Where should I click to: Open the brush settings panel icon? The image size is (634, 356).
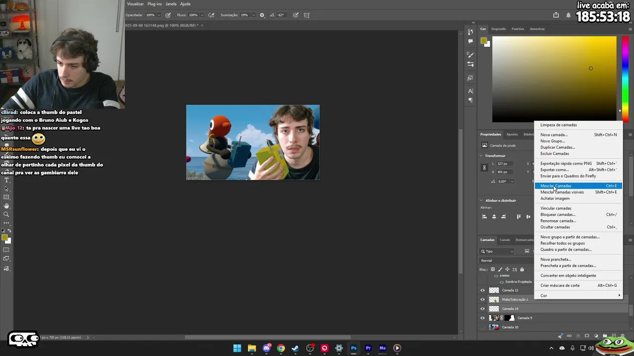tap(471, 55)
